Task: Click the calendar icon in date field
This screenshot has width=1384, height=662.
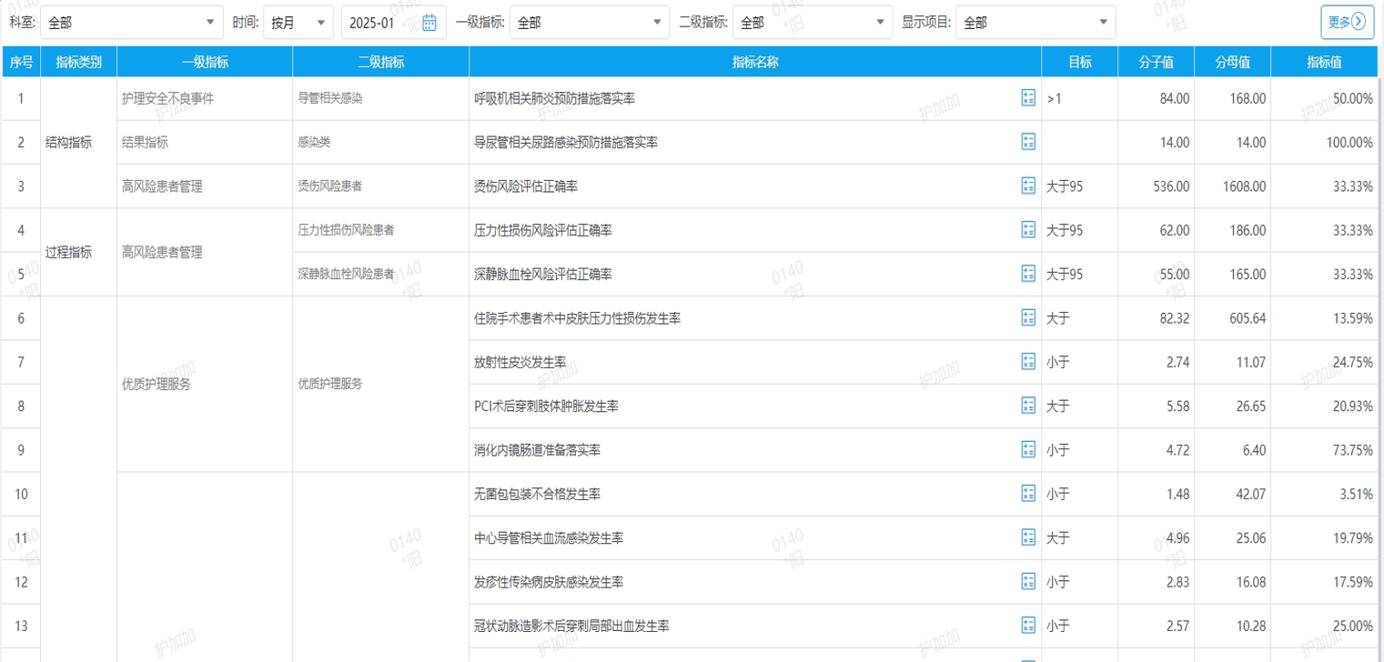Action: point(429,23)
